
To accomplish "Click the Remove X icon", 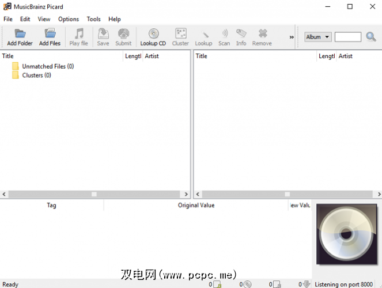I will (x=263, y=33).
